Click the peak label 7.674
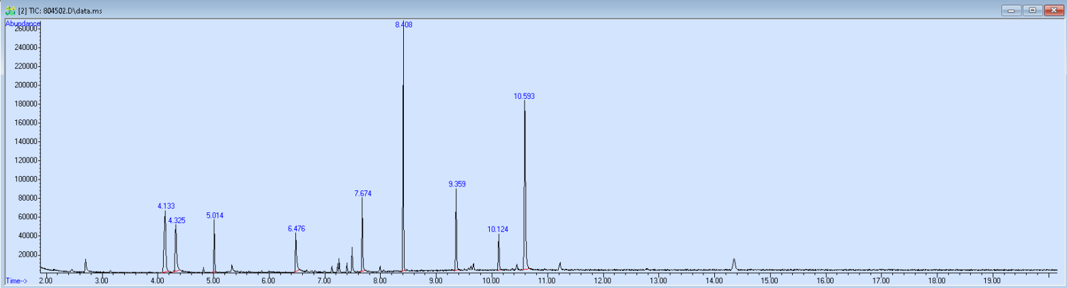Screen dimensions: 1067x288 (363, 194)
